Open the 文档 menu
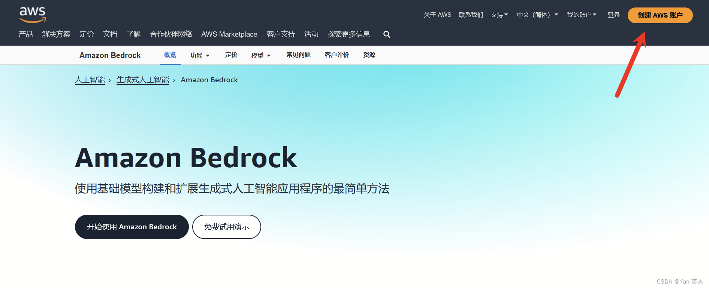Screen dimensions: 709x288 pos(110,34)
